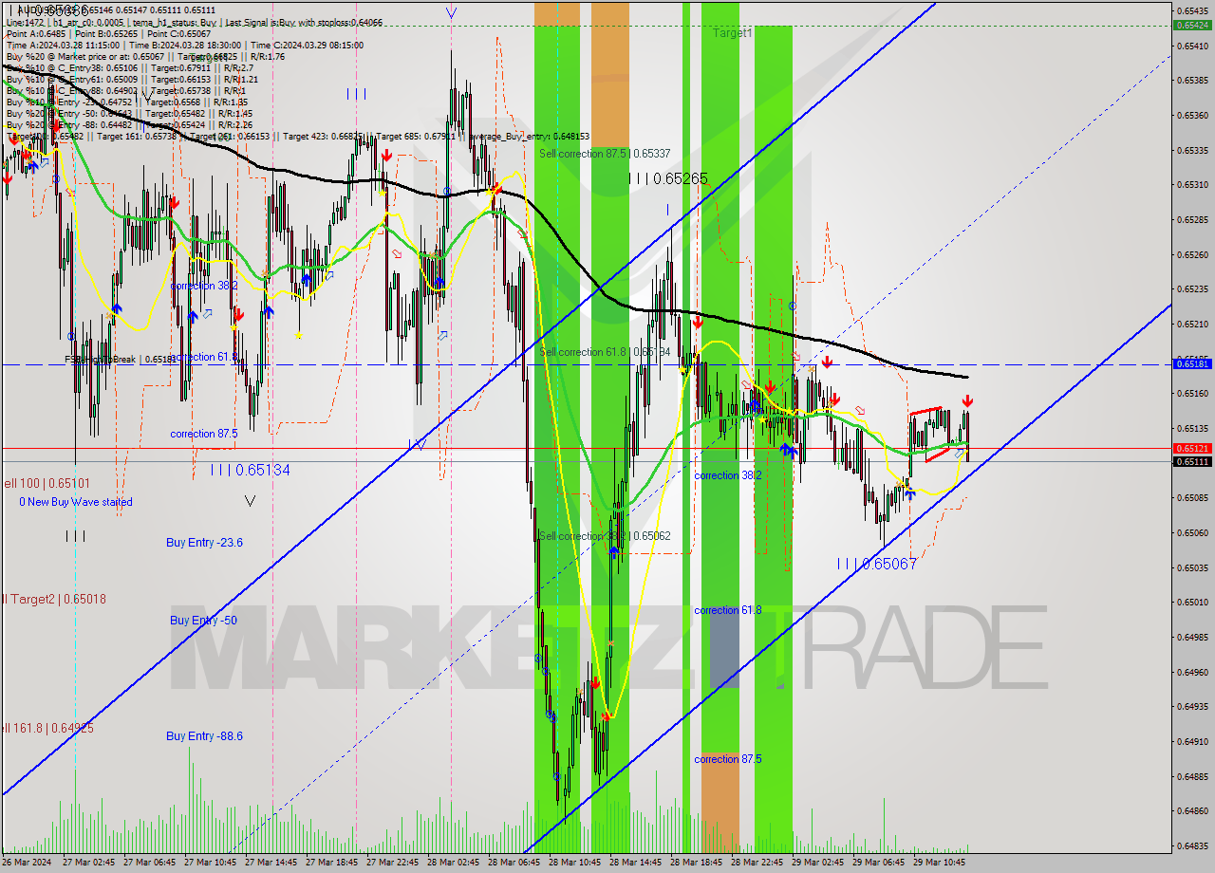Click '28 Mar 10:45' on time axis
The image size is (1215, 873).
coord(574,863)
